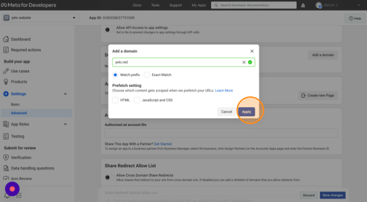Click the search magnifier icon
The image size is (367, 202).
(216, 5)
